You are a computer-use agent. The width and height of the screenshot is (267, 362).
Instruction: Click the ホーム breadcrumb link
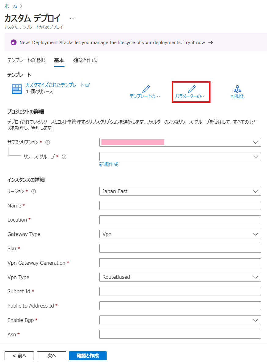(x=11, y=6)
